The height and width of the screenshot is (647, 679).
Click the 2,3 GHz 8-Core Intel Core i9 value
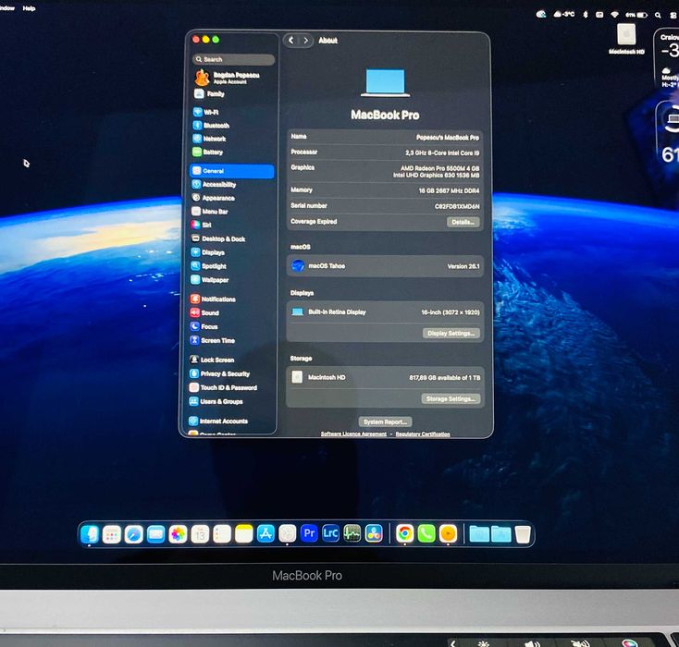click(x=442, y=153)
